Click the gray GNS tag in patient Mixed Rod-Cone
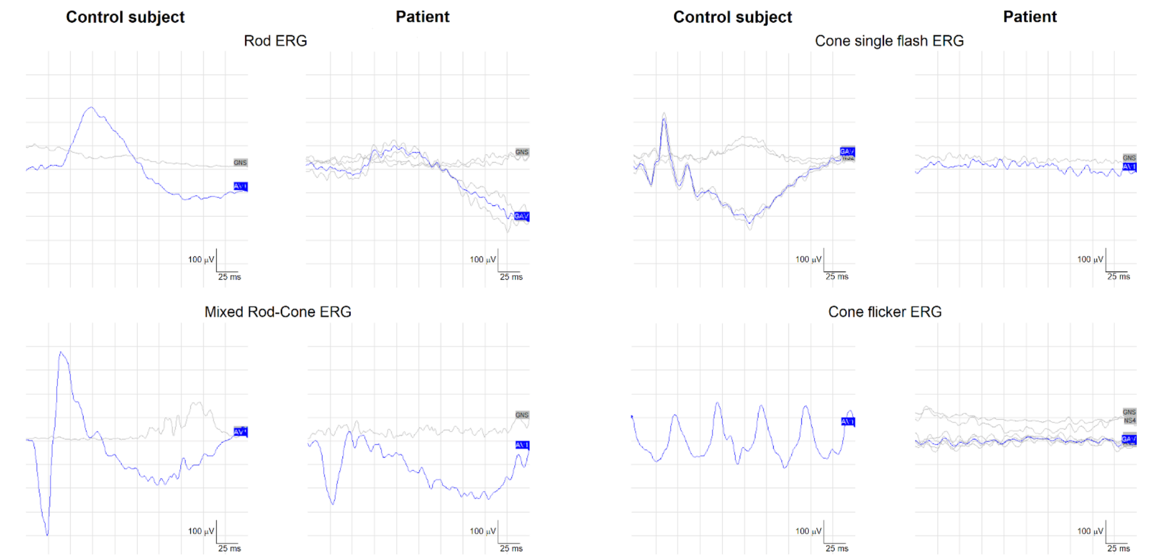 pyautogui.click(x=522, y=415)
